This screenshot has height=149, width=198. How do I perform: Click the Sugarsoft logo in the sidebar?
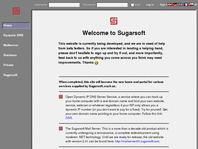pyautogui.click(x=16, y=11)
